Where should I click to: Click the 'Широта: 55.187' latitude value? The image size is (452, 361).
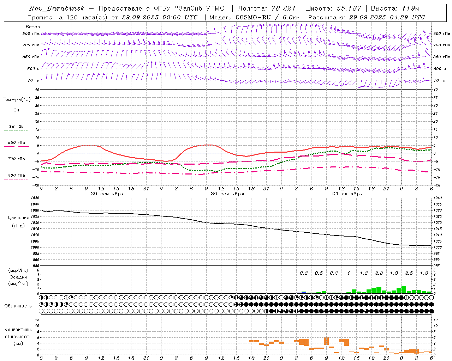(x=333, y=8)
